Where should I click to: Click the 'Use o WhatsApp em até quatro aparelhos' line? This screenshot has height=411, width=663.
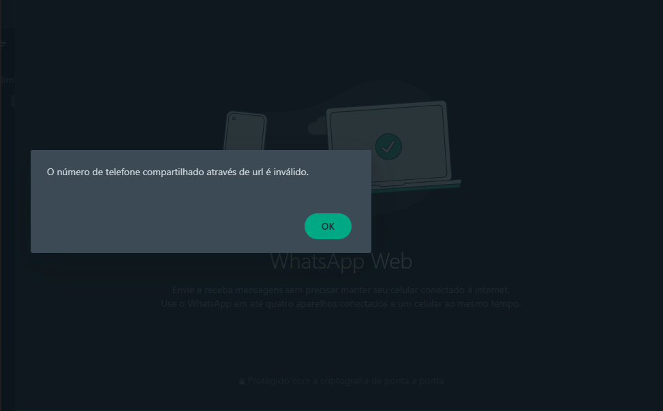[x=341, y=303]
